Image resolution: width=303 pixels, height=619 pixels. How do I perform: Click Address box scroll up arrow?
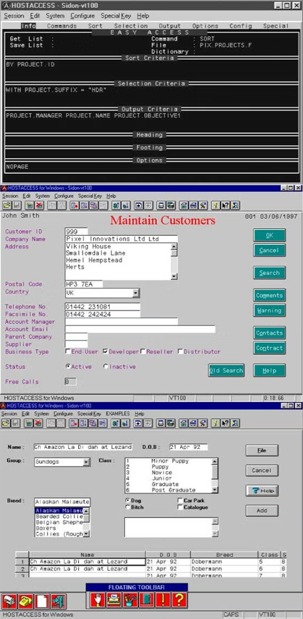tap(174, 246)
